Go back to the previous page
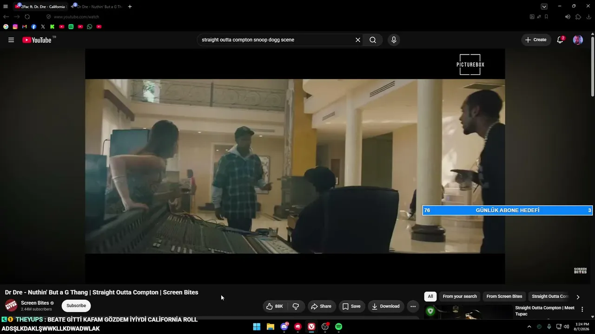The height and width of the screenshot is (334, 595). (6, 17)
